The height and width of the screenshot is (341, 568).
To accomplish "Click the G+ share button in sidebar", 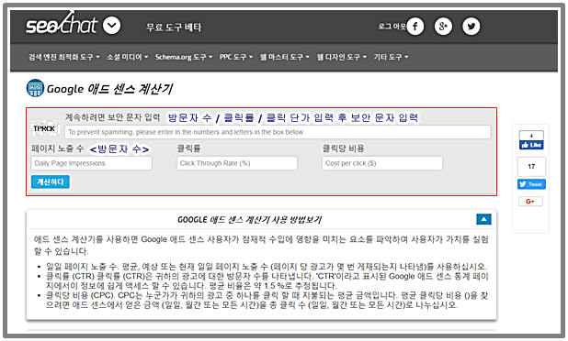I will (x=530, y=202).
